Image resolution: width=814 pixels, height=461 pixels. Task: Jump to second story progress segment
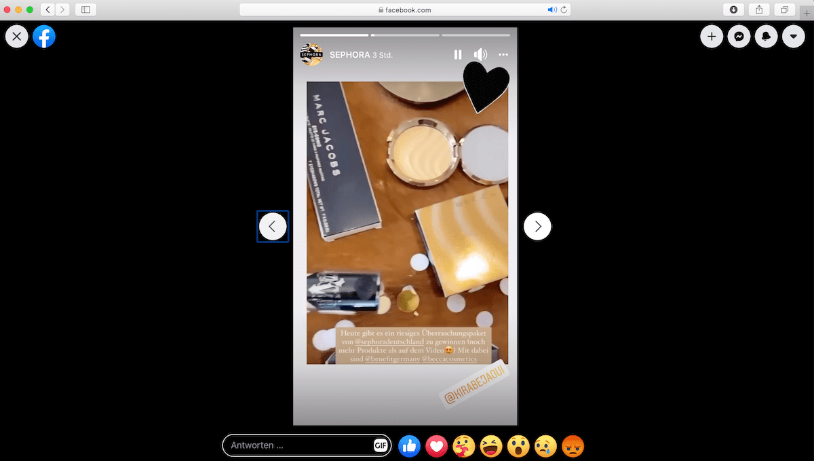pyautogui.click(x=405, y=35)
